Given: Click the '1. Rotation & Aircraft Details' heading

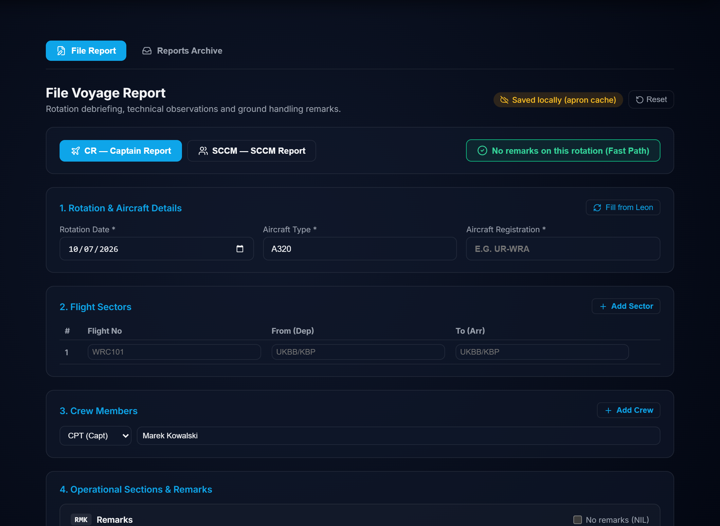Looking at the screenshot, I should [x=120, y=208].
